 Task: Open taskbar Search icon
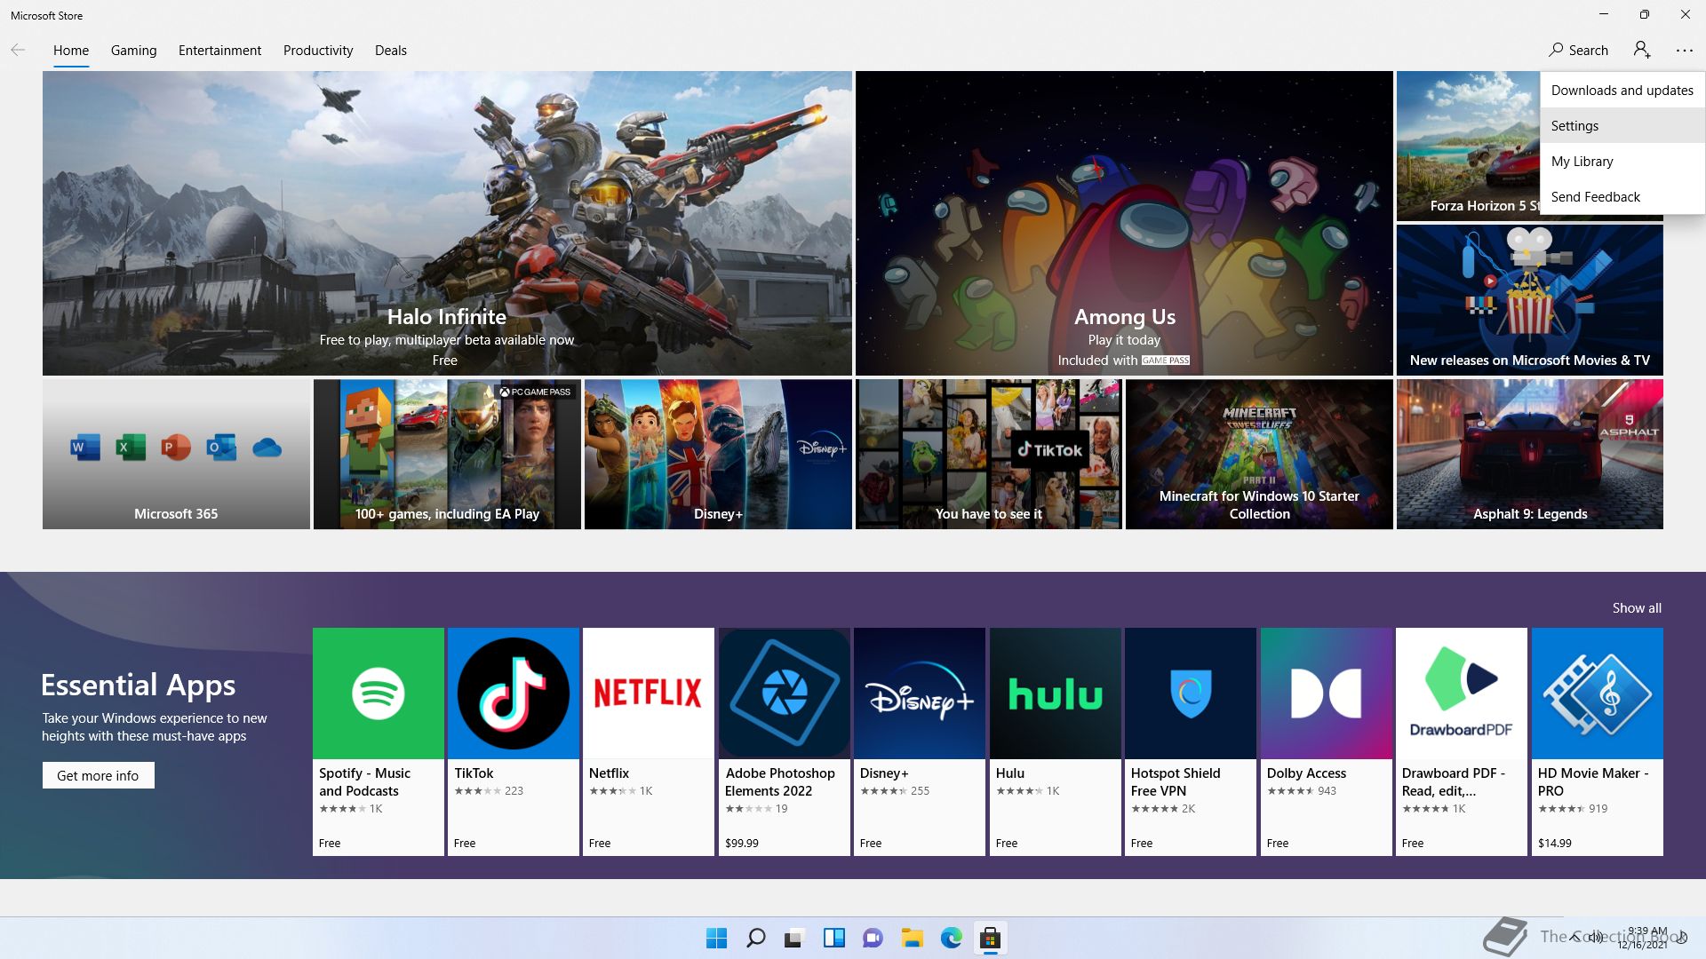coord(755,938)
